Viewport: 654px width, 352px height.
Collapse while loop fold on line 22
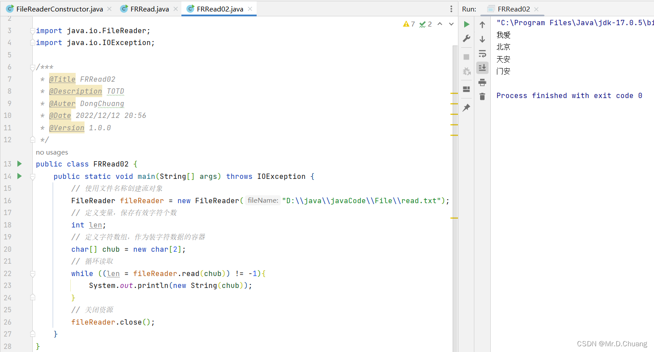[32, 273]
